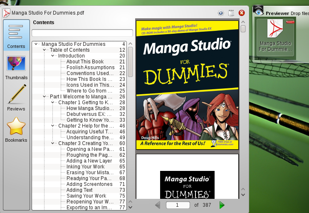This screenshot has height=213, width=309.
Task: Click the contents list scrollbar handle
Action: coord(130,62)
